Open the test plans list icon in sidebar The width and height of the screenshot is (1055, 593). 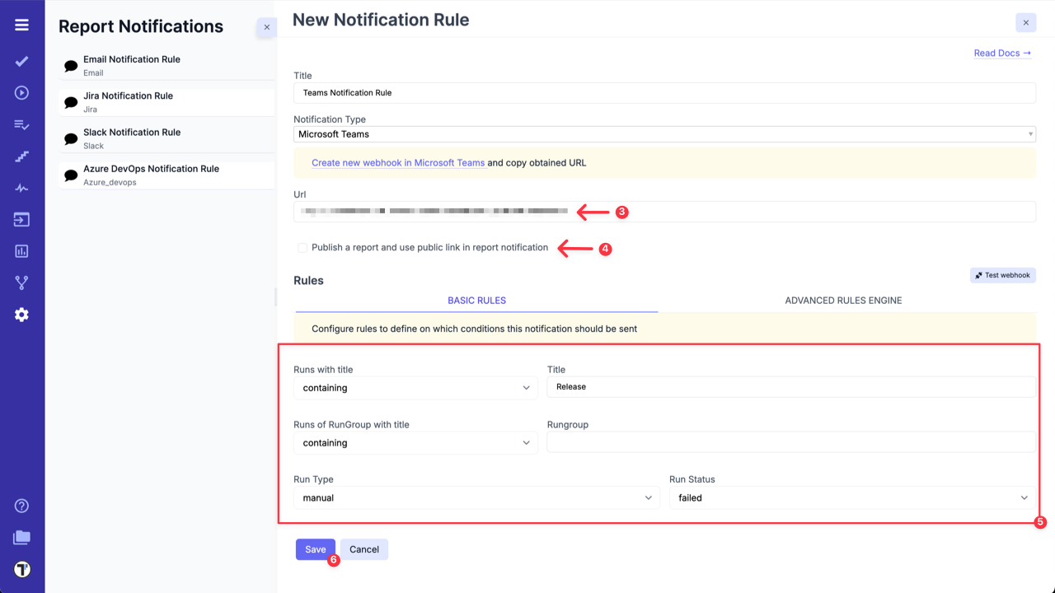(x=21, y=124)
